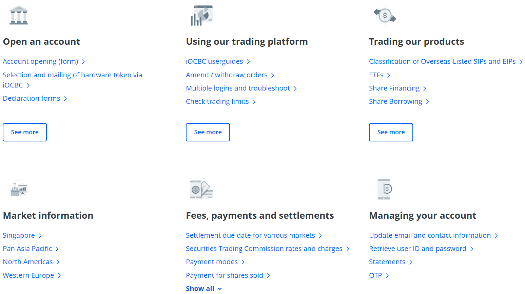Click See more under Open an account
525x294 pixels.
point(25,132)
